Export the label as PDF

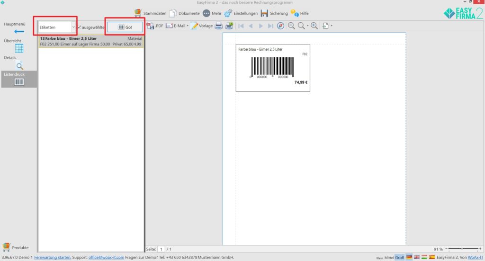pos(155,26)
